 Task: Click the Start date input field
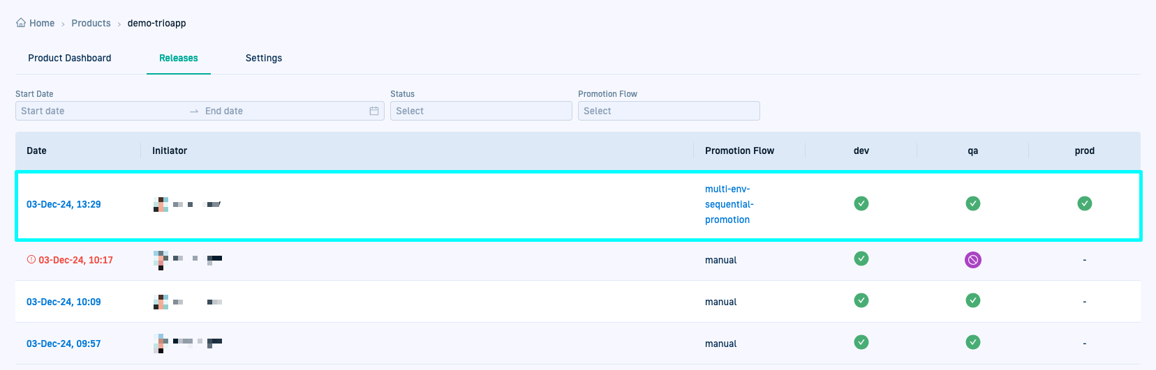[x=101, y=111]
